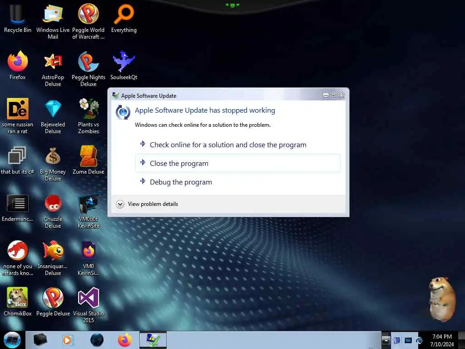
Task: Maximize the Apple Software Update dialog
Action: tap(333, 95)
